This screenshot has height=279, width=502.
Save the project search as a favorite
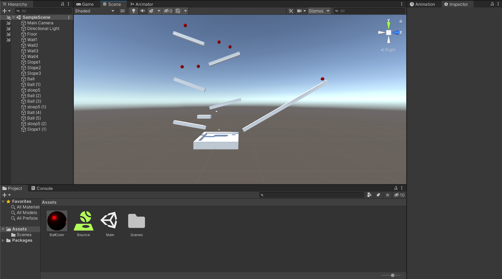387,195
